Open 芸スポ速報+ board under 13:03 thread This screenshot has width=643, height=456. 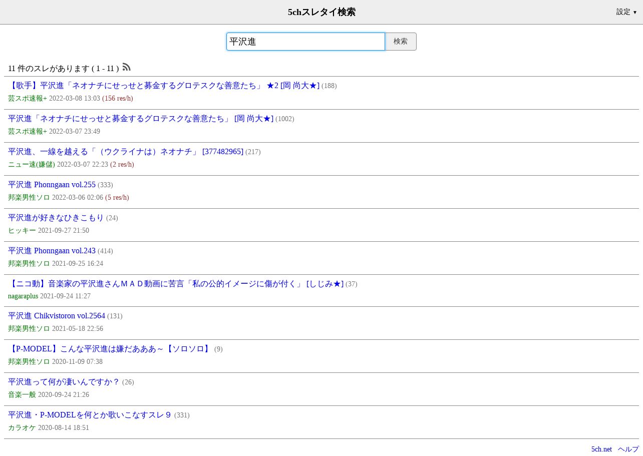click(x=28, y=99)
